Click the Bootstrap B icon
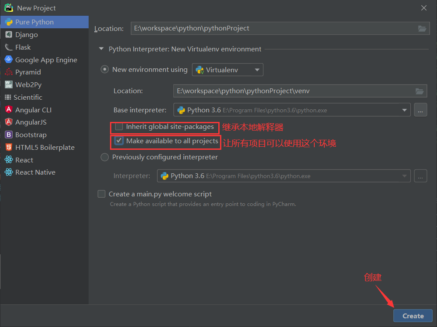This screenshot has height=327, width=437. [x=9, y=135]
